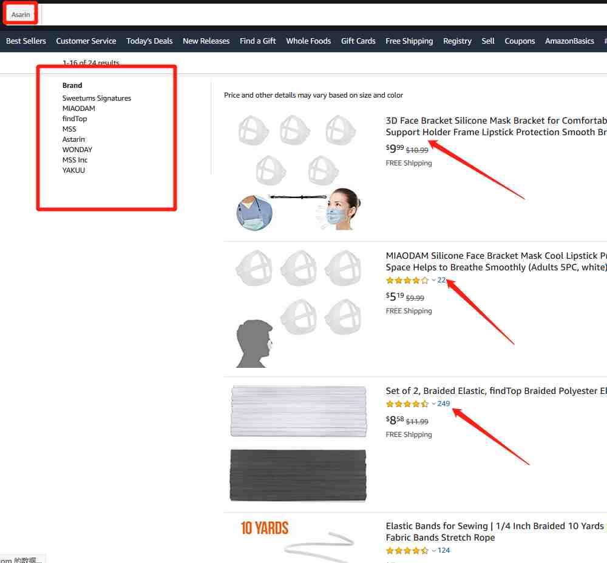Open Today's Deals from the navigation bar
Viewport: 607px width, 563px height.
point(149,41)
